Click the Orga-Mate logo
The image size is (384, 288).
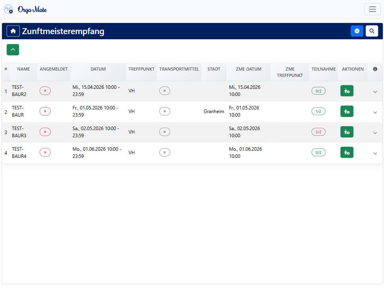[25, 9]
